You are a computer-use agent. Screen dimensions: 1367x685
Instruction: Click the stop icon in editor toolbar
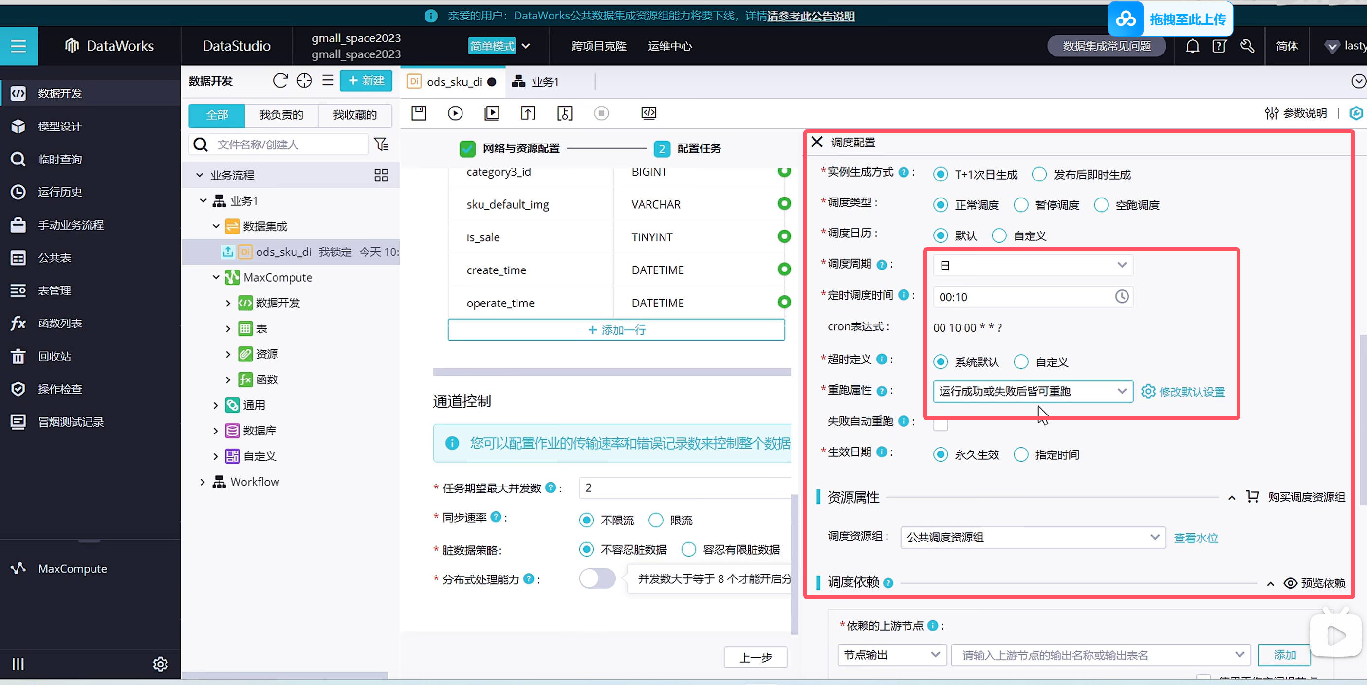click(601, 113)
